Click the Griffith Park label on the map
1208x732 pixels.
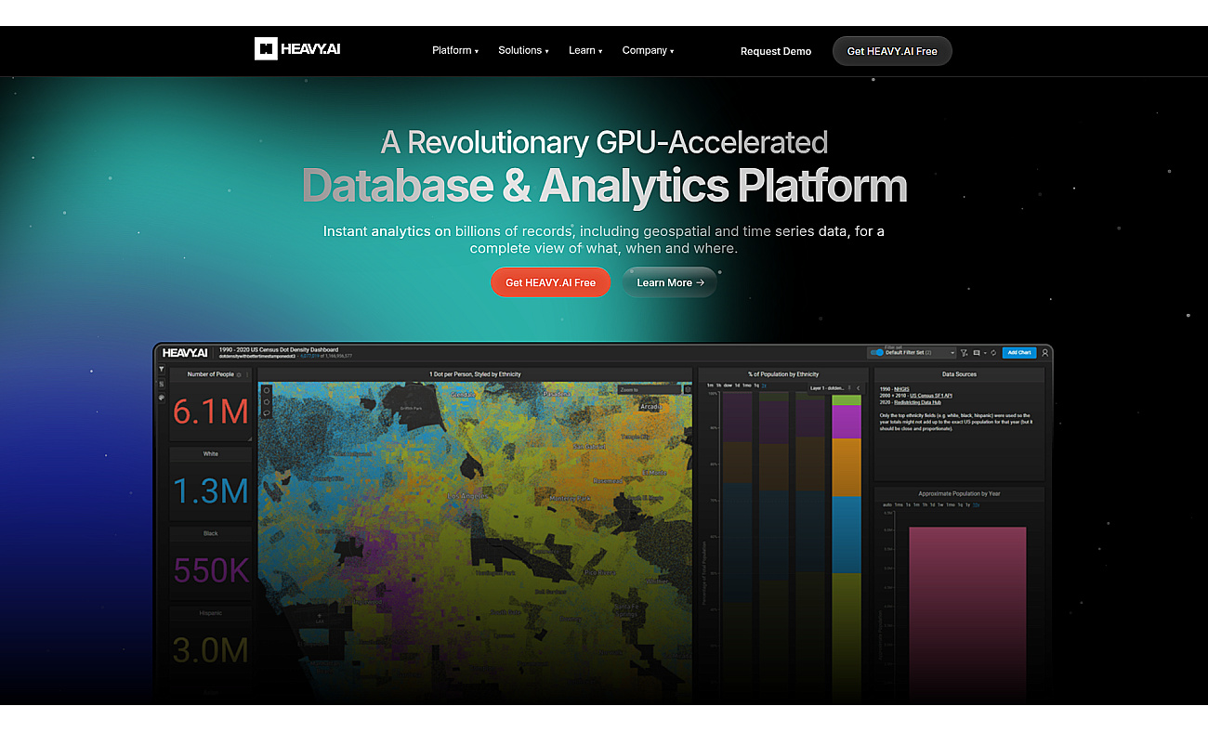[x=412, y=408]
